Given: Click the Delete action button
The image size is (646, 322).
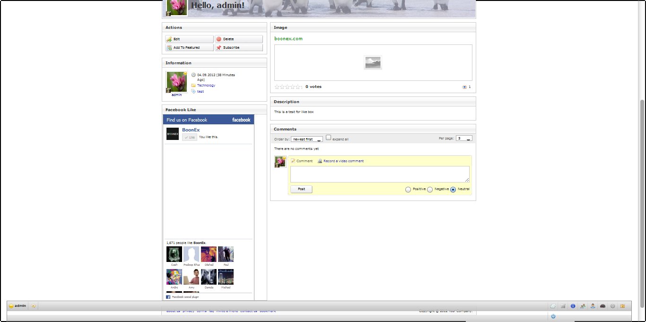Looking at the screenshot, I should click(238, 39).
